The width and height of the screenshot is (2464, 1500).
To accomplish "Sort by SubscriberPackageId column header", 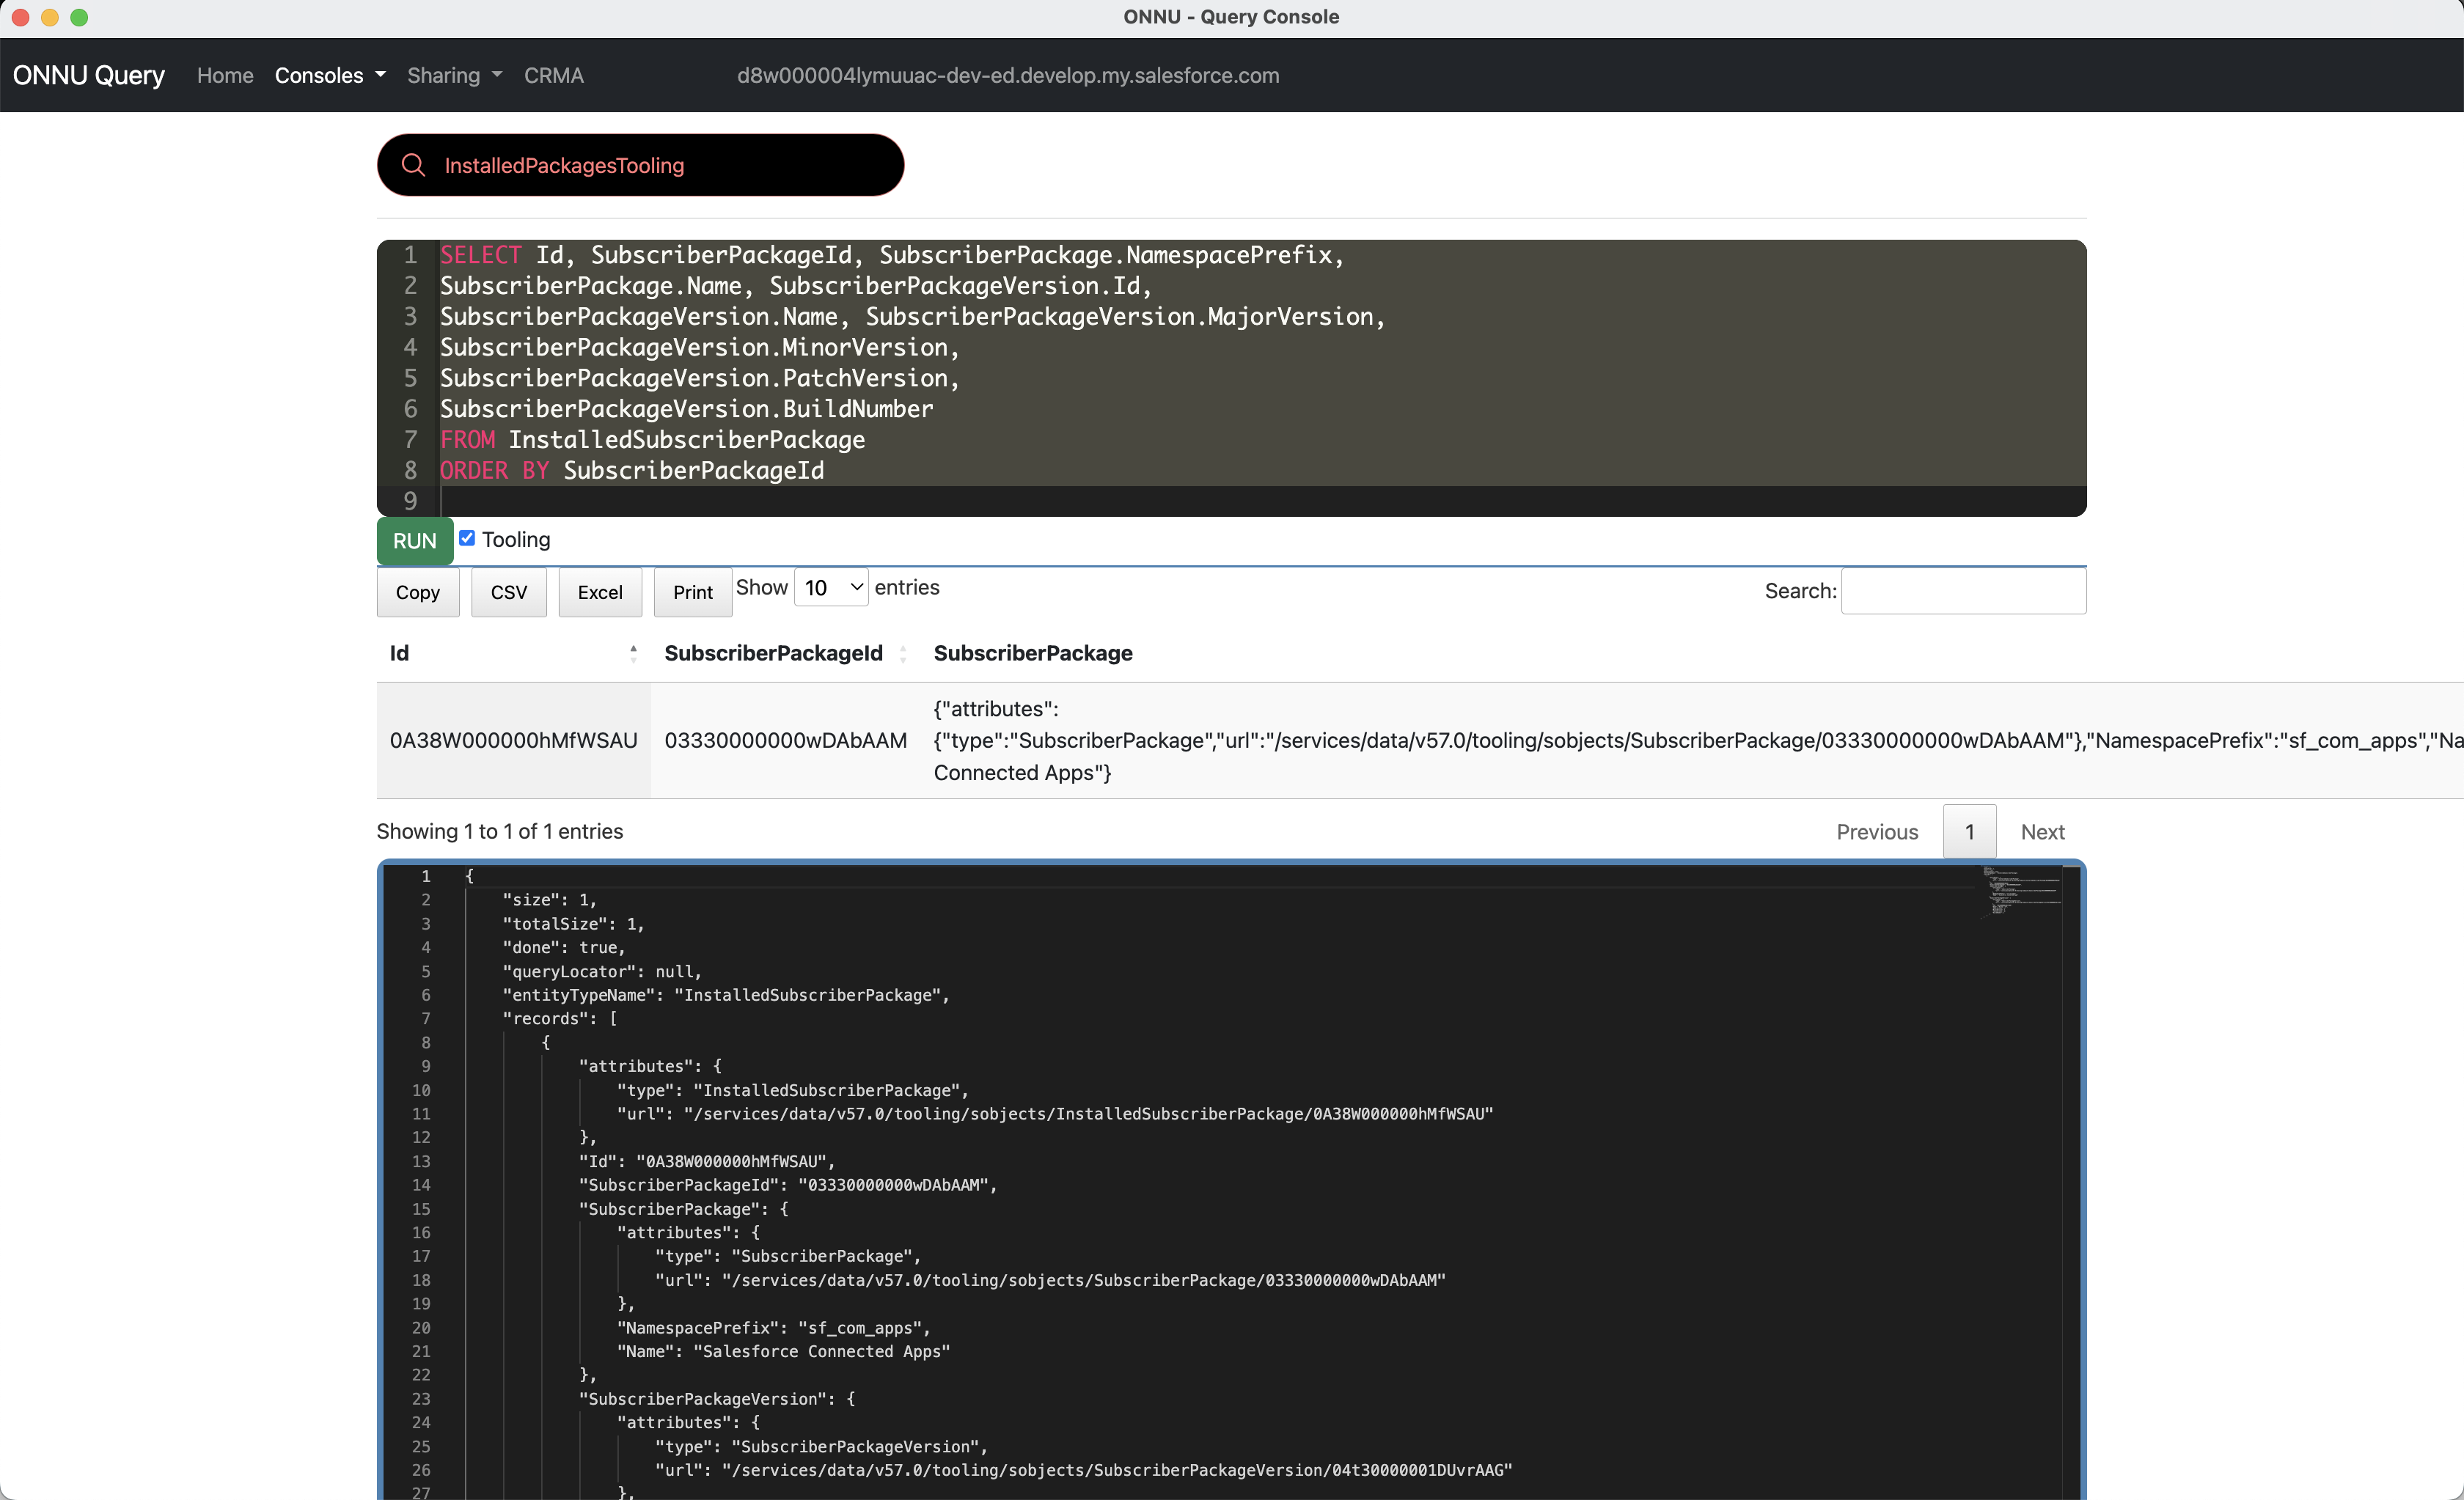I will 785,653.
